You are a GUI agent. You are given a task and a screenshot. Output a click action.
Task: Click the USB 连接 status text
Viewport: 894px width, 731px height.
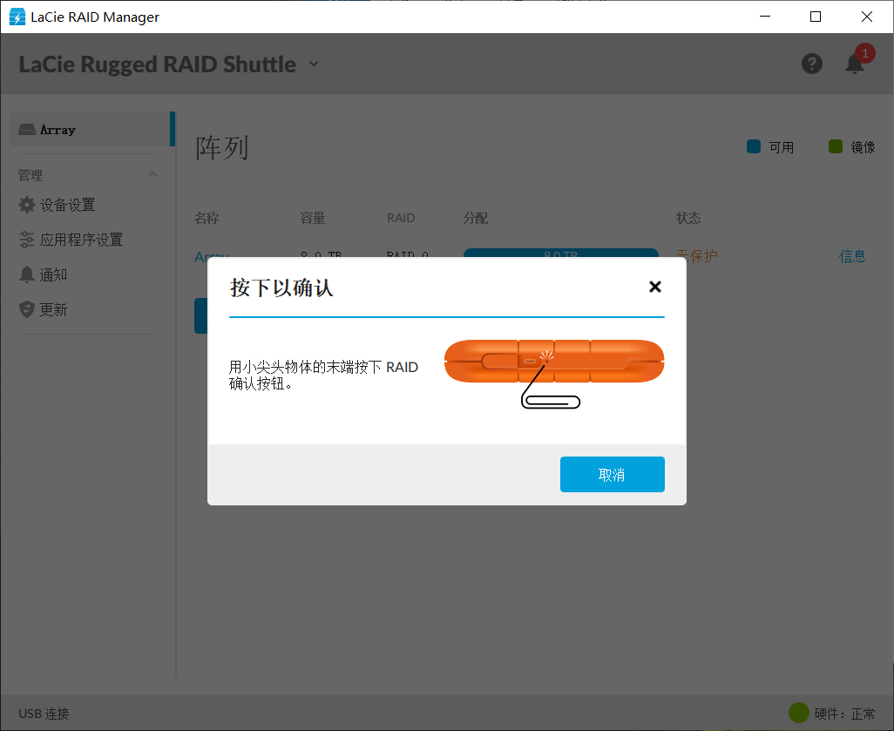pyautogui.click(x=43, y=713)
